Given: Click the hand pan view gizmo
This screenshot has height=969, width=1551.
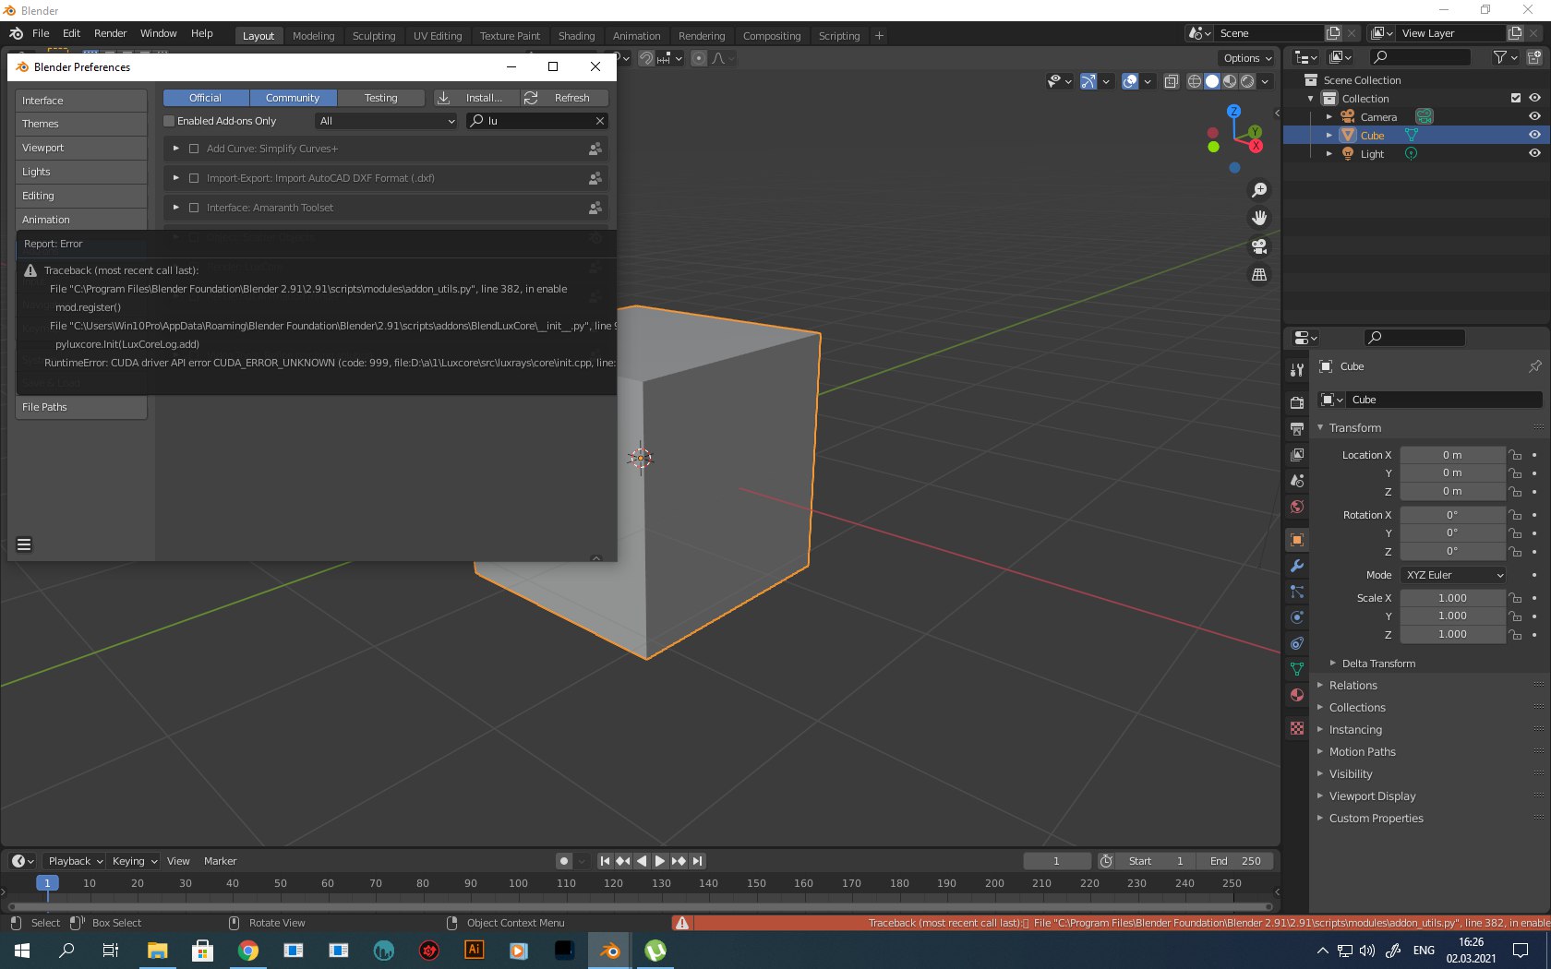Looking at the screenshot, I should 1259,219.
